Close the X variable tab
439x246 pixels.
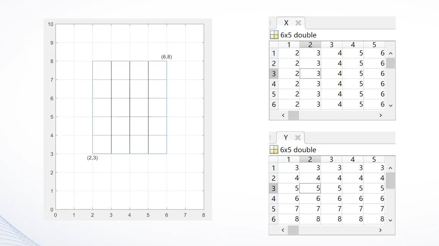(x=298, y=23)
